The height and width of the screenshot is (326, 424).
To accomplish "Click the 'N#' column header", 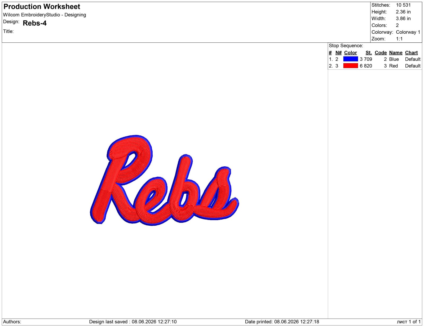I will (338, 53).
